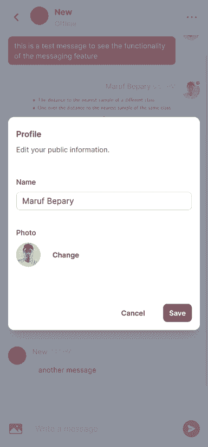
Task: Open the three-dot options menu
Action: (x=192, y=17)
